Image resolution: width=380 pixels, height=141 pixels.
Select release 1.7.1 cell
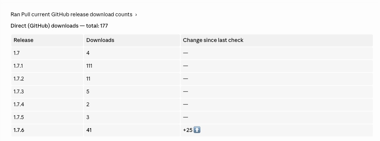(47, 66)
